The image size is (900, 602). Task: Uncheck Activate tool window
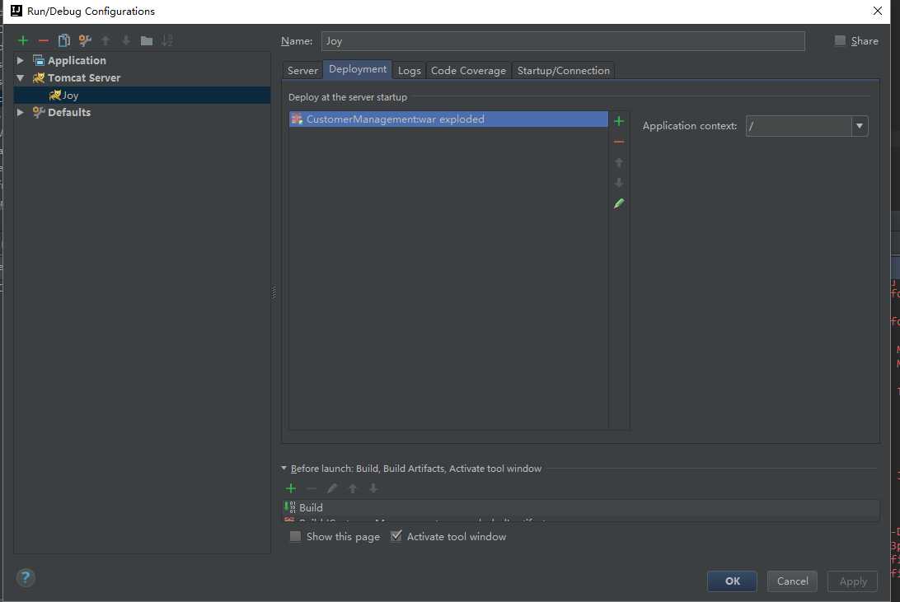[396, 536]
